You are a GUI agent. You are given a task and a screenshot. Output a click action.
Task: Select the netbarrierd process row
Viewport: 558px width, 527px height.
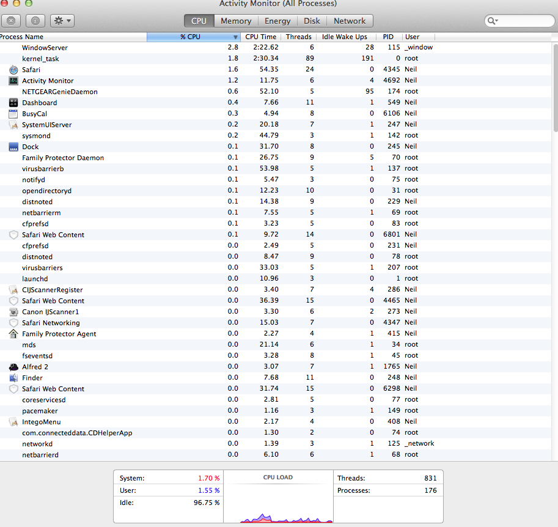[x=276, y=455]
